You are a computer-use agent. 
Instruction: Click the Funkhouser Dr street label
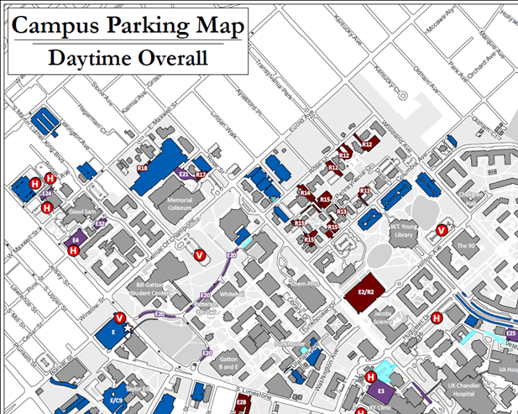click(x=318, y=317)
